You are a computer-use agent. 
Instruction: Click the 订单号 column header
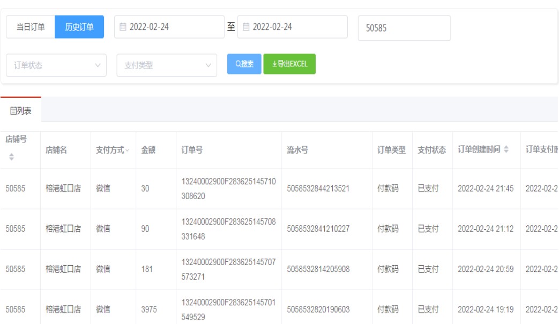[x=191, y=150]
